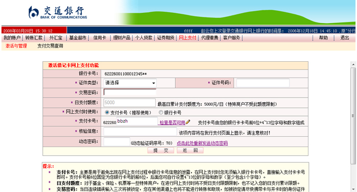Open the 转账汇款 menu
This screenshot has height=192, width=357.
[x=34, y=38]
